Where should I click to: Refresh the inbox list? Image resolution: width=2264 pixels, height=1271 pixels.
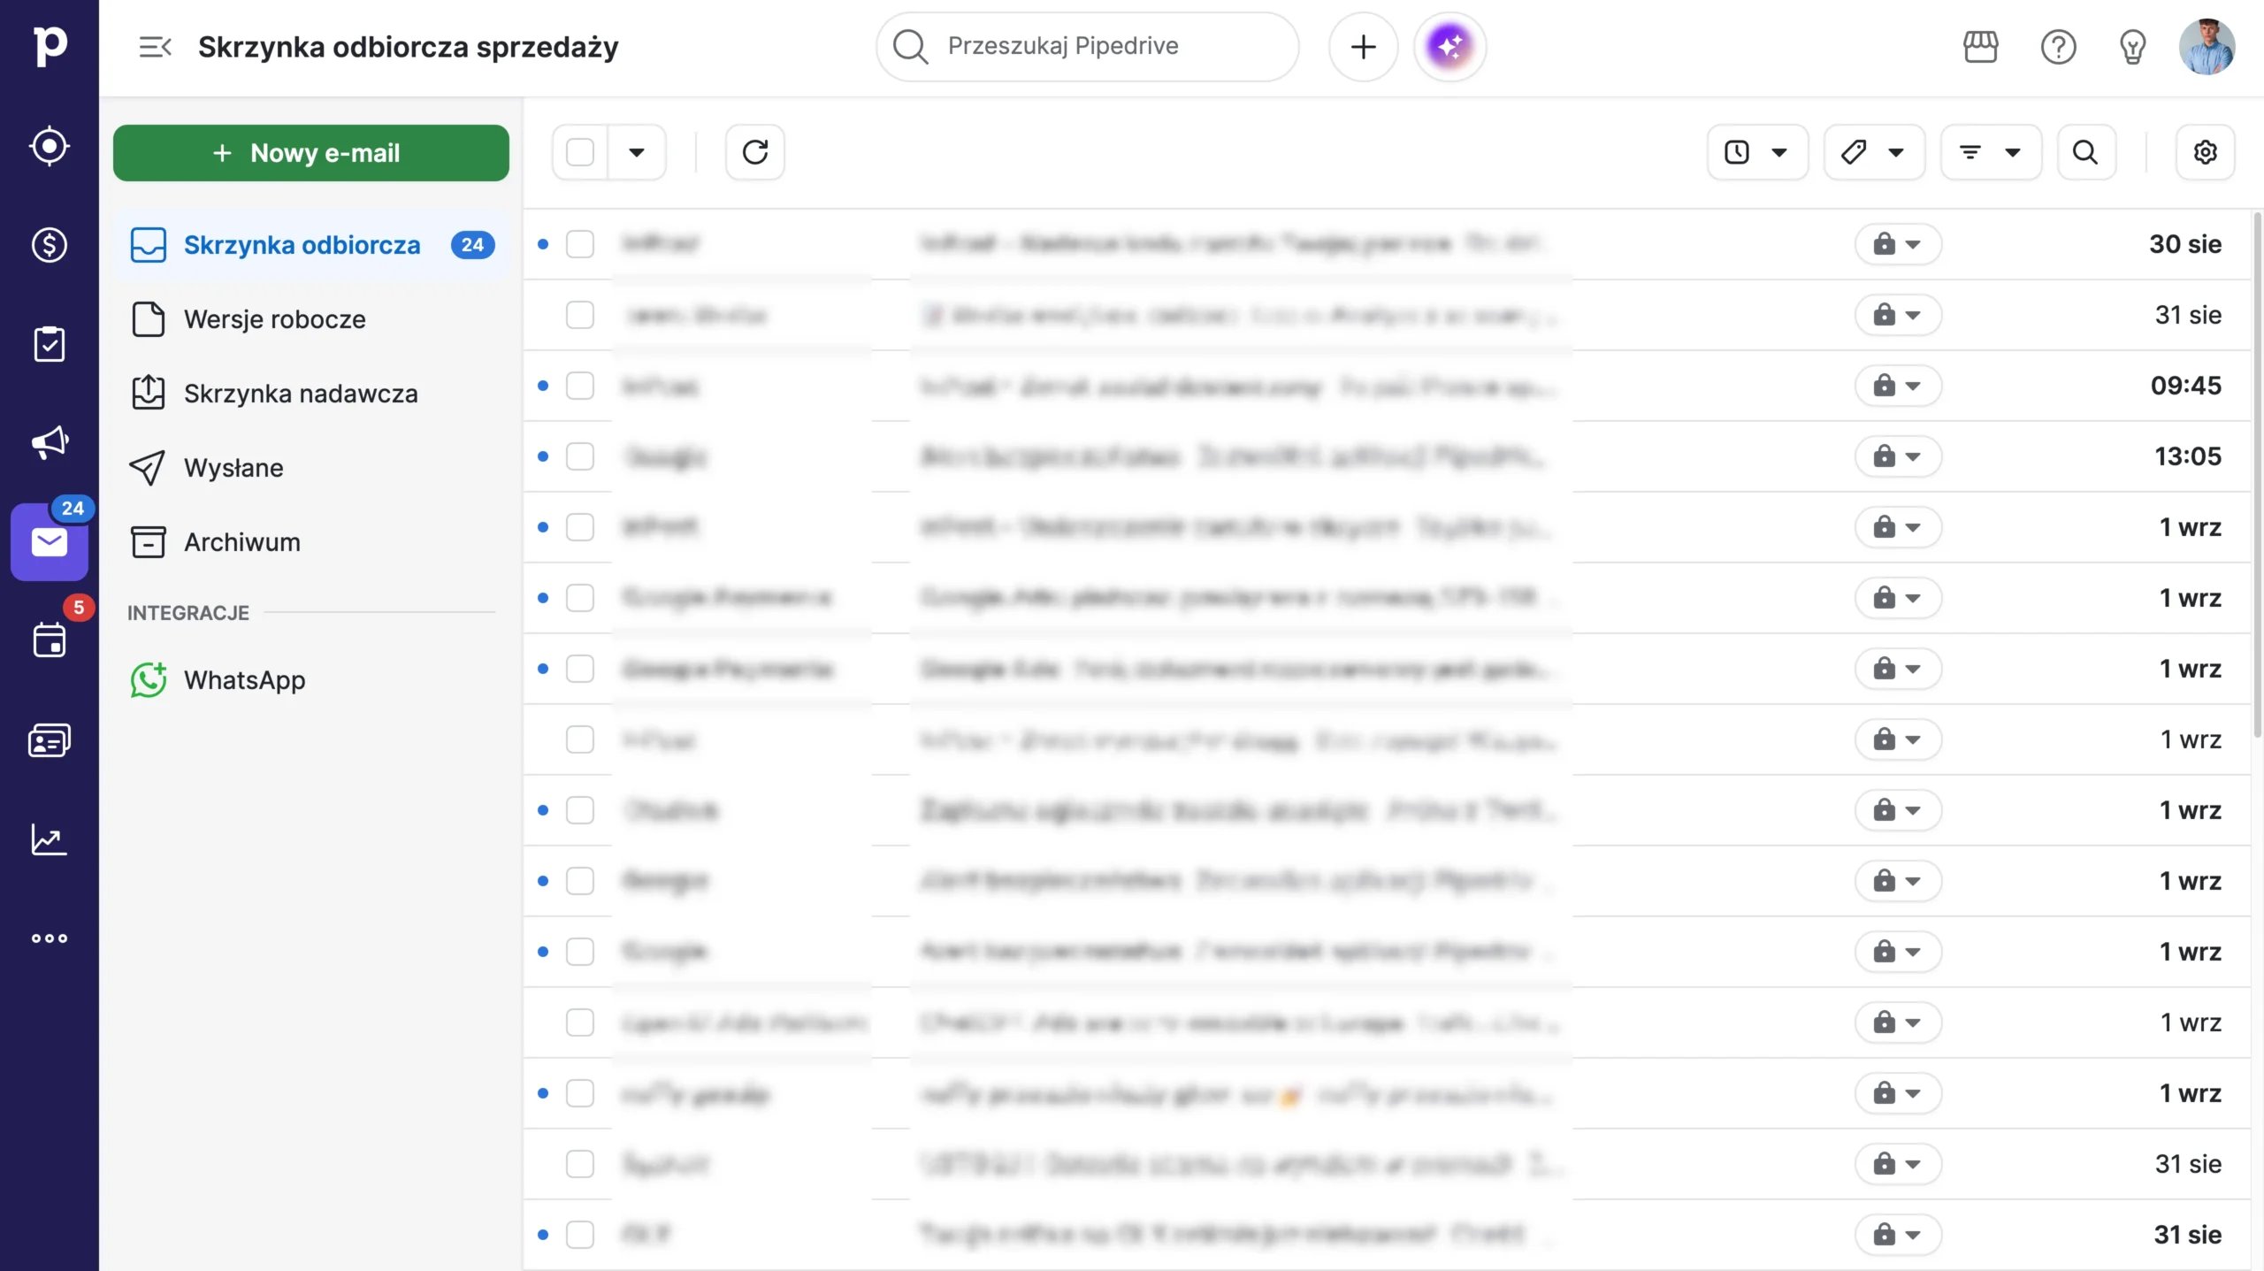click(x=755, y=152)
